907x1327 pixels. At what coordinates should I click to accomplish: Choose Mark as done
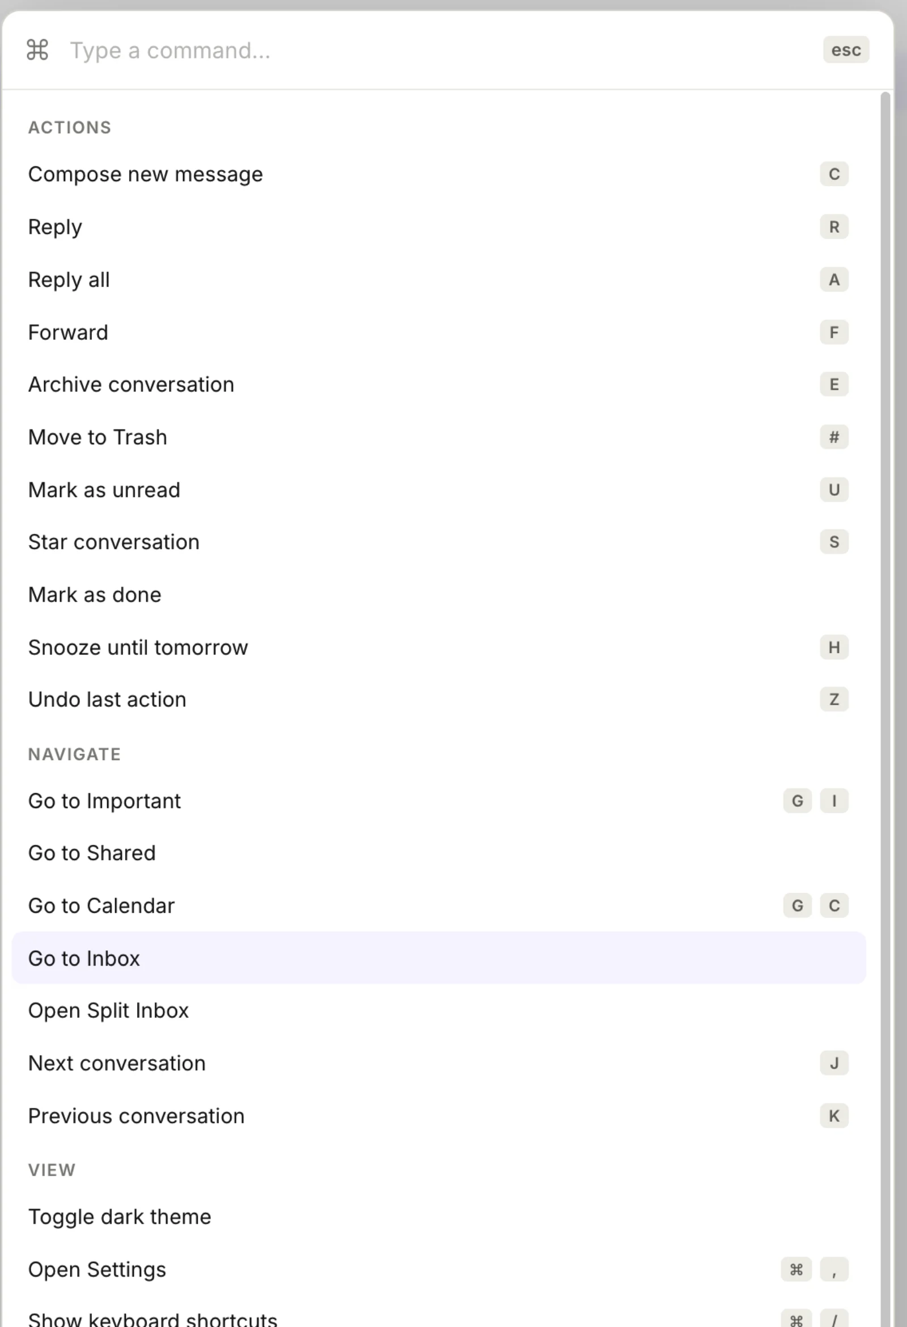pyautogui.click(x=439, y=595)
